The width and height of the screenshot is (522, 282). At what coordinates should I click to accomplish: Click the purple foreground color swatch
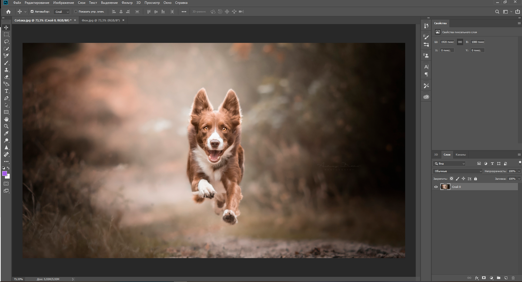5,174
